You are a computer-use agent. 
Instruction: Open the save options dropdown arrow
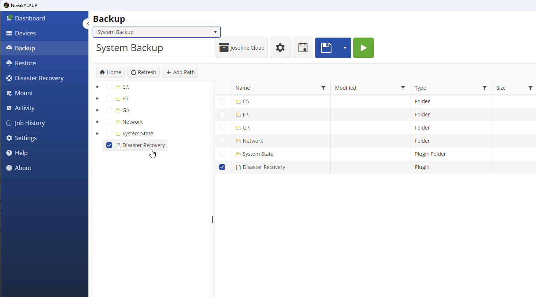coord(345,48)
